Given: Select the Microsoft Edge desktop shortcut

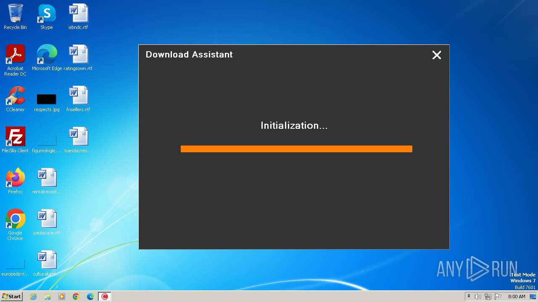Looking at the screenshot, I should tap(47, 58).
